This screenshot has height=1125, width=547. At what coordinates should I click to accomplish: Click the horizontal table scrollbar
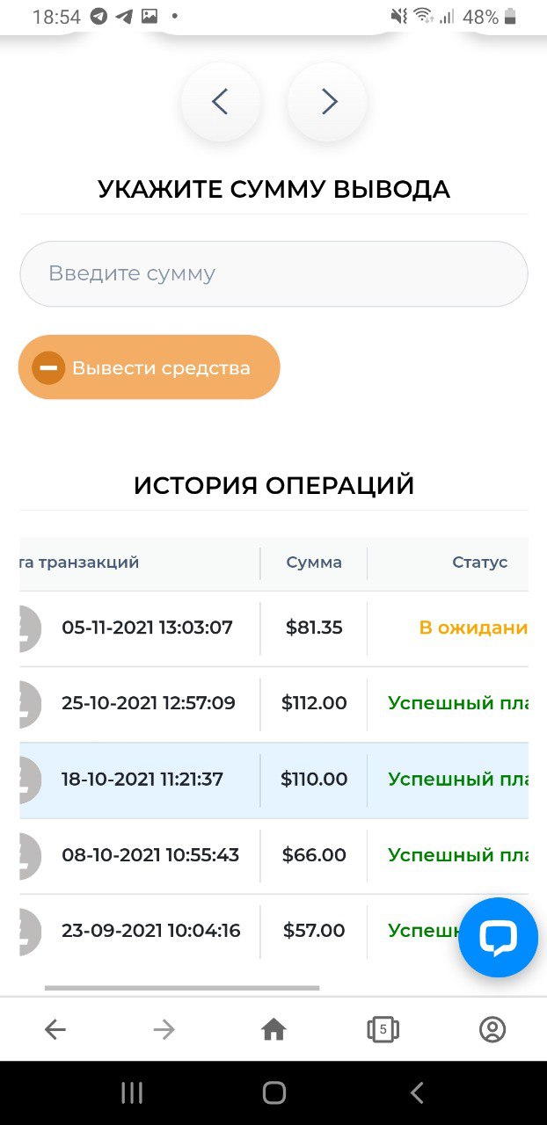[x=182, y=988]
